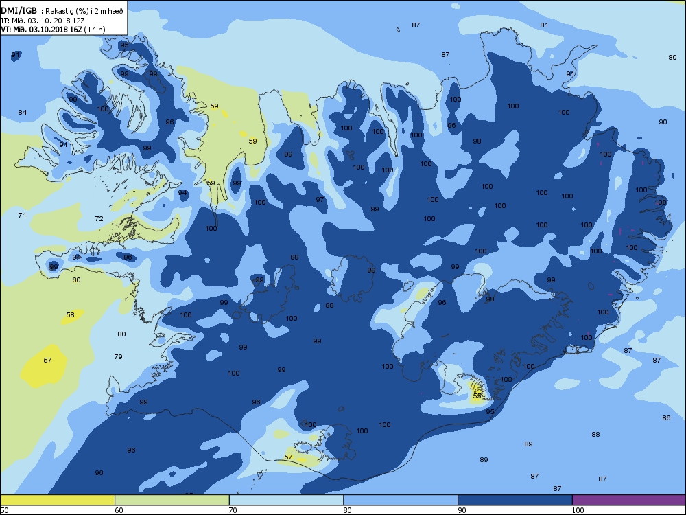Click the map value "97"
The height and width of the screenshot is (515, 686).
[320, 199]
